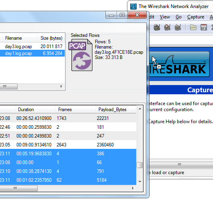The height and width of the screenshot is (199, 213).
Task: Open a capture file via the Wireshark folder icon
Action: click(x=193, y=27)
